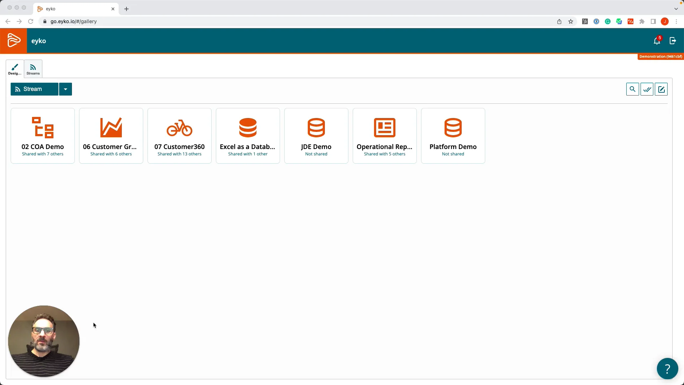This screenshot has width=684, height=385.
Task: Click the eyko logo
Action: [14, 40]
